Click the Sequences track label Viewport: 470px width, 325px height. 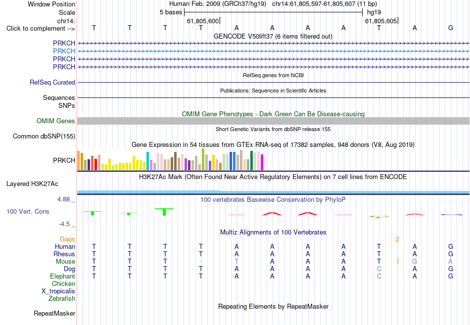[59, 98]
